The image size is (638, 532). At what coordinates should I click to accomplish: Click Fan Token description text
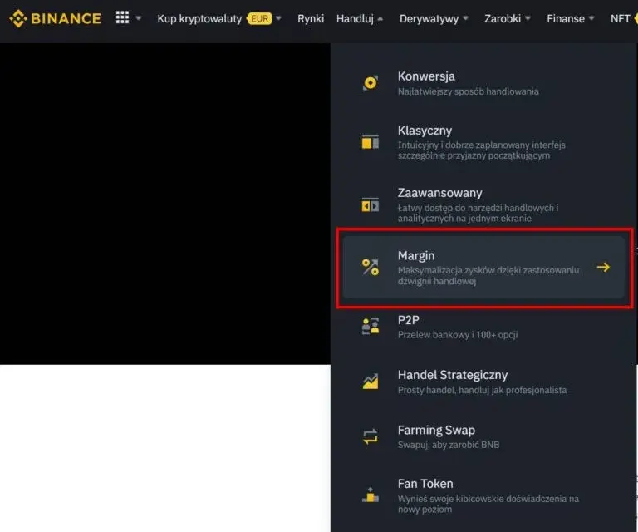pyautogui.click(x=488, y=504)
